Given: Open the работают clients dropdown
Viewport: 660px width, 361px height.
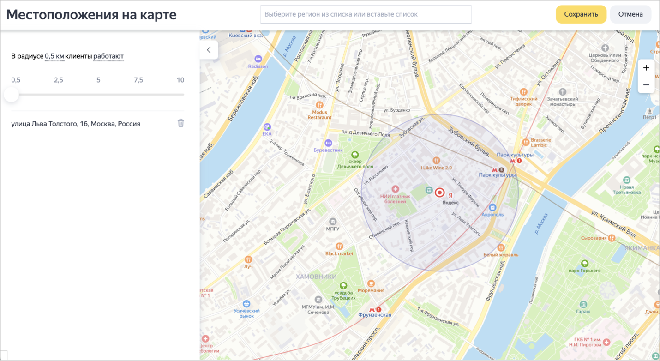Looking at the screenshot, I should [x=108, y=56].
